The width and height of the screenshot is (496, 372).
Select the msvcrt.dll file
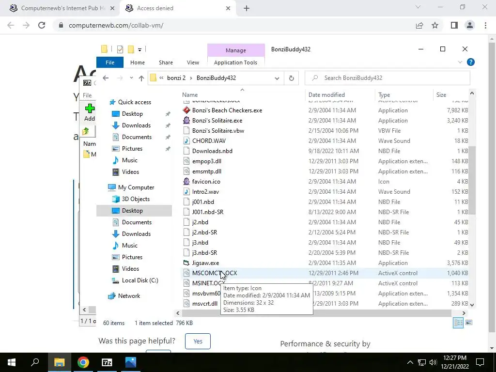205,304
